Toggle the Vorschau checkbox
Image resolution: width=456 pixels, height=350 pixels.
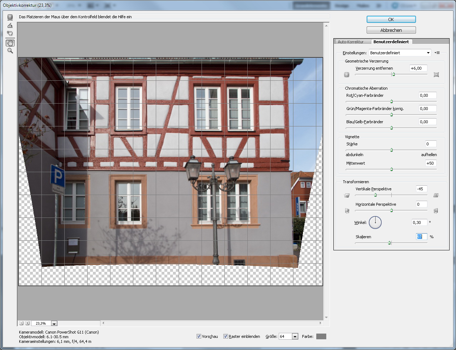point(199,336)
